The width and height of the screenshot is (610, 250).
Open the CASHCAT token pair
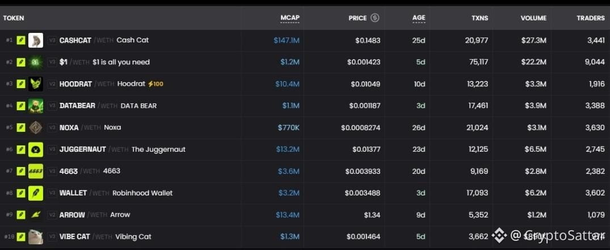tap(104, 40)
